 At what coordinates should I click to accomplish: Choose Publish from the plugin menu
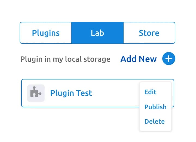(155, 107)
